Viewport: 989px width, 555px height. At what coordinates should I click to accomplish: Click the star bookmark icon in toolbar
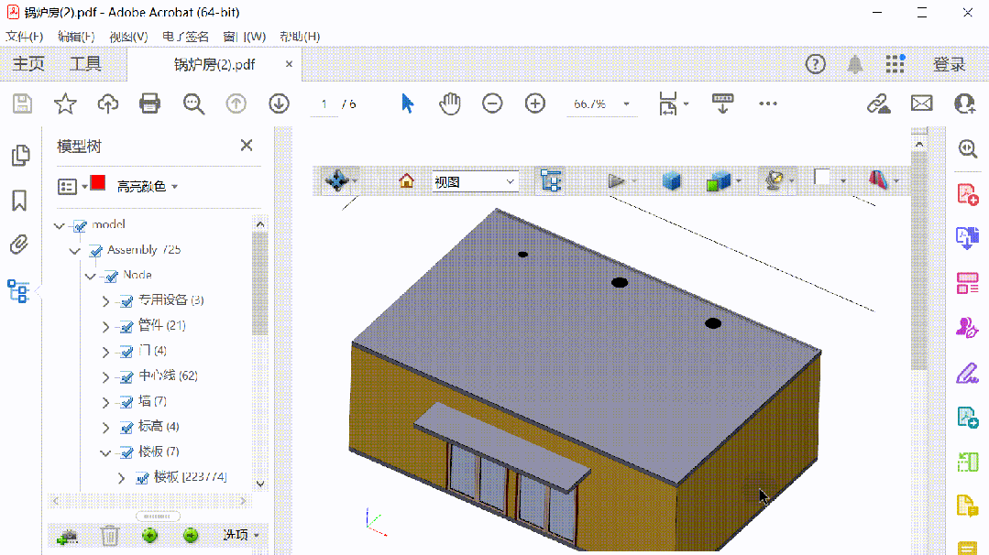pos(65,103)
